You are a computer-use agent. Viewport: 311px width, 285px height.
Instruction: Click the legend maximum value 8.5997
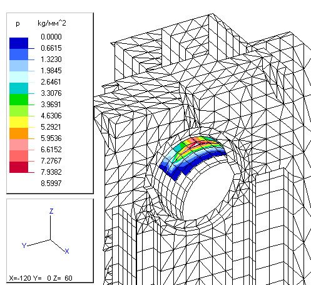(x=51, y=184)
